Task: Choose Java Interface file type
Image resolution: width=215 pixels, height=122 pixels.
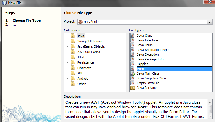Action: click(148, 40)
